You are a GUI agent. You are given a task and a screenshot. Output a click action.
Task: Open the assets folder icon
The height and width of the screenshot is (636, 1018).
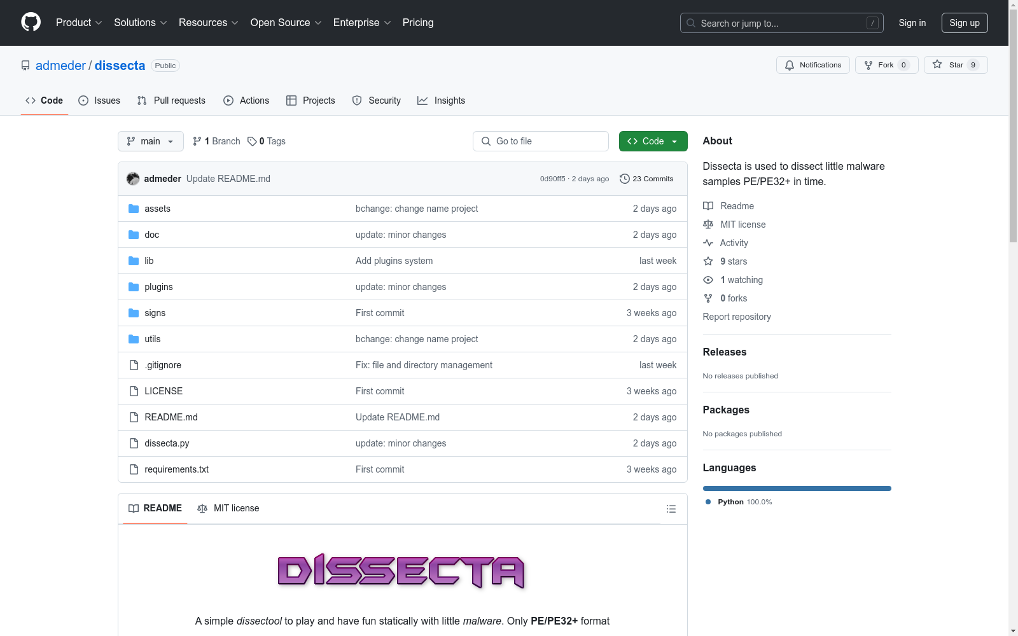[134, 209]
